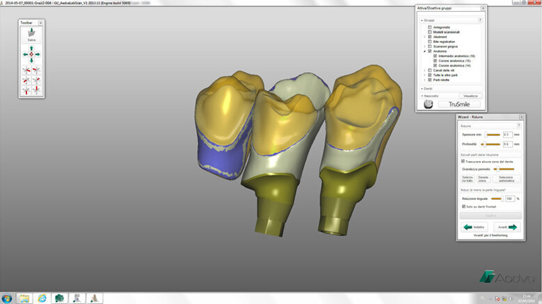Screen dimensions: 542x304
Task: Disable Solo su denti frontali checkbox
Action: click(x=464, y=206)
